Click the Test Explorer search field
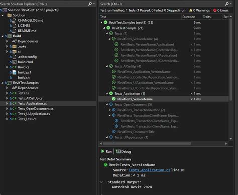 click(162, 4)
